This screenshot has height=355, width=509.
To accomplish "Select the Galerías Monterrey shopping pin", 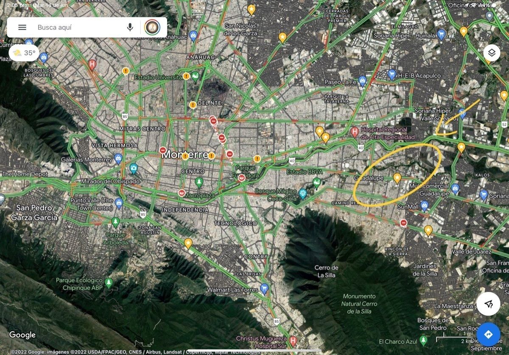I will click(x=118, y=159).
